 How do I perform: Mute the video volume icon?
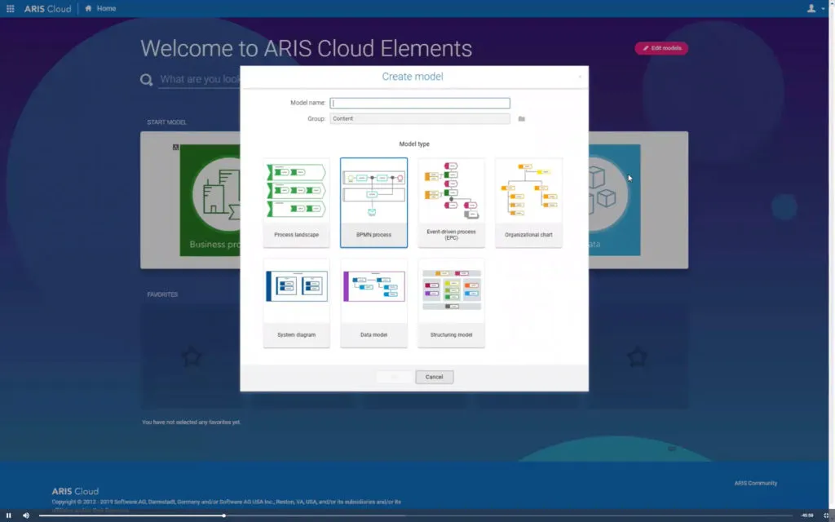pos(25,515)
